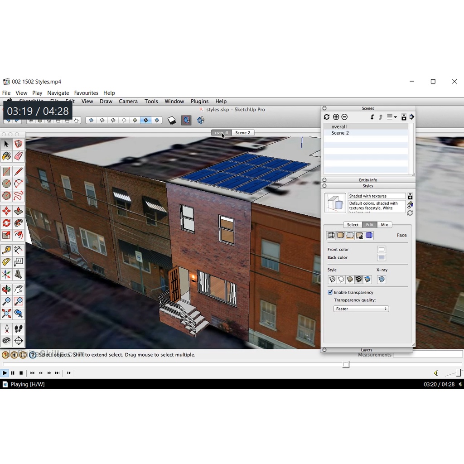Toggle X-ray face style button
The height and width of the screenshot is (464, 464).
(x=382, y=280)
